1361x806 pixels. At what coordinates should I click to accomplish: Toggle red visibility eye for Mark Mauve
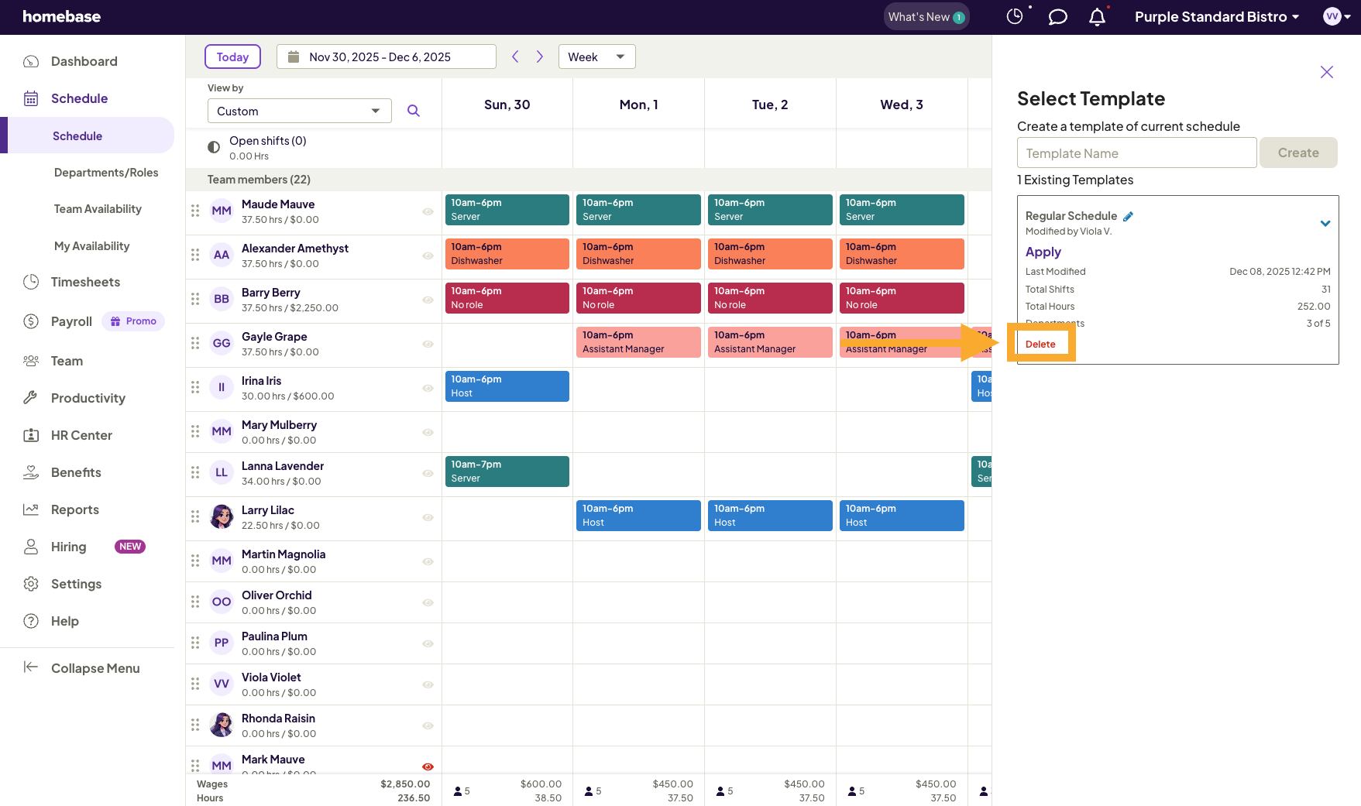click(428, 767)
